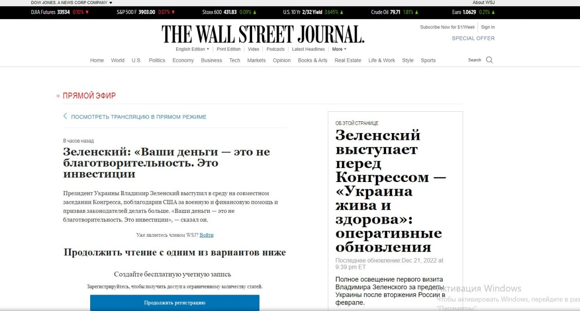Screen dimensions: 580x311
Task: Select Politics in navigation bar
Action: pos(157,60)
